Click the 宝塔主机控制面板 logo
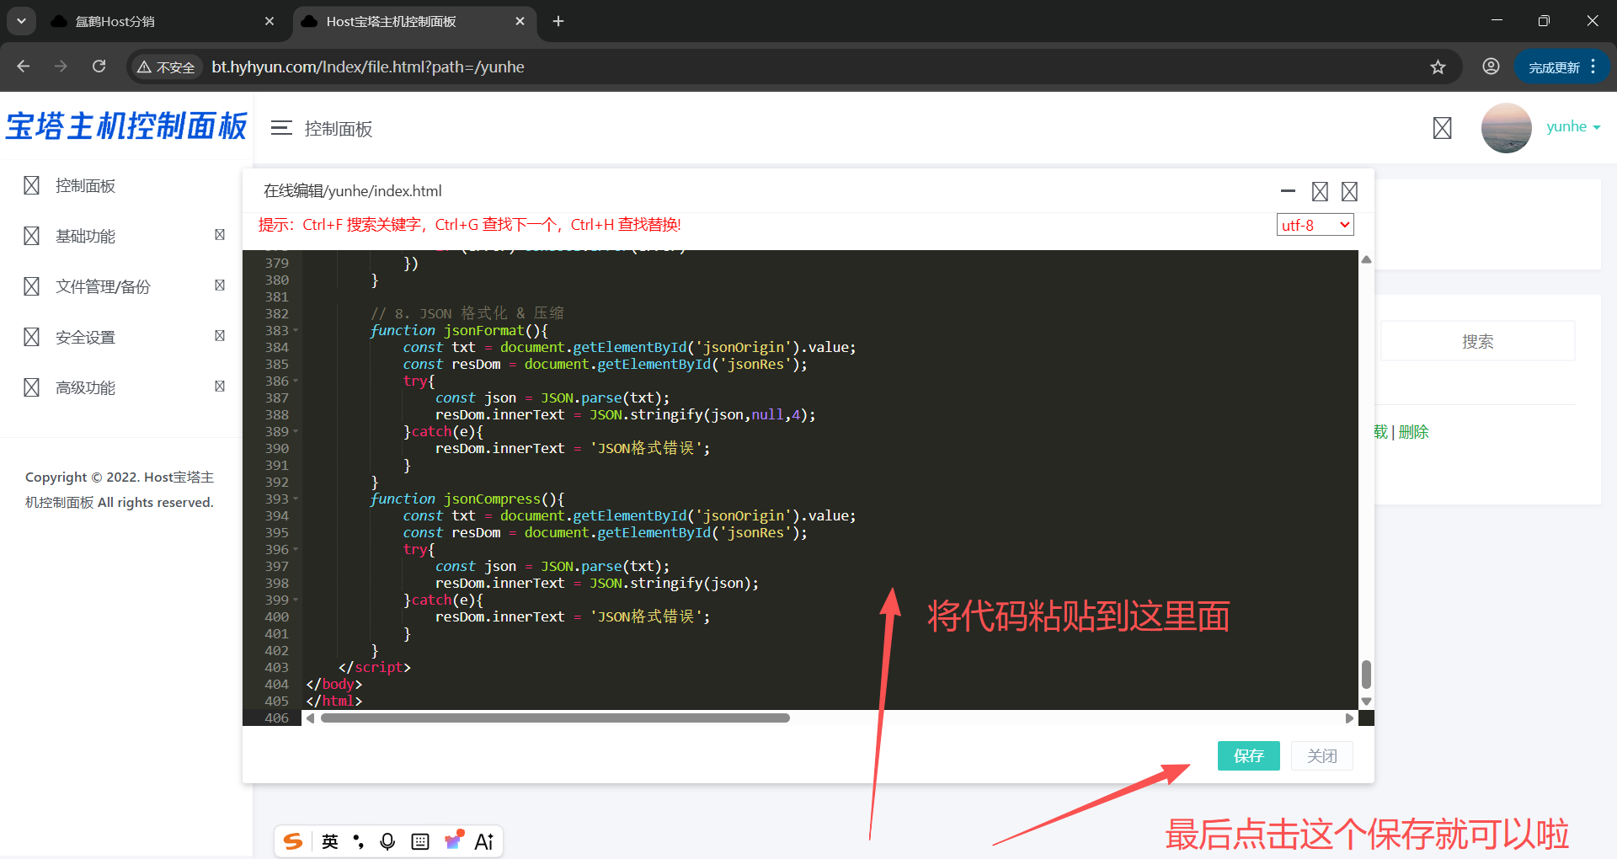The height and width of the screenshot is (859, 1617). point(126,126)
